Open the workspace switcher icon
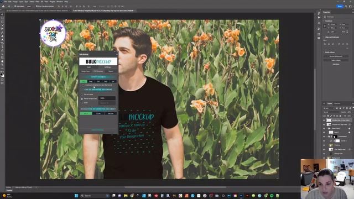Screen dimensions: 354x199 tap(351, 6)
